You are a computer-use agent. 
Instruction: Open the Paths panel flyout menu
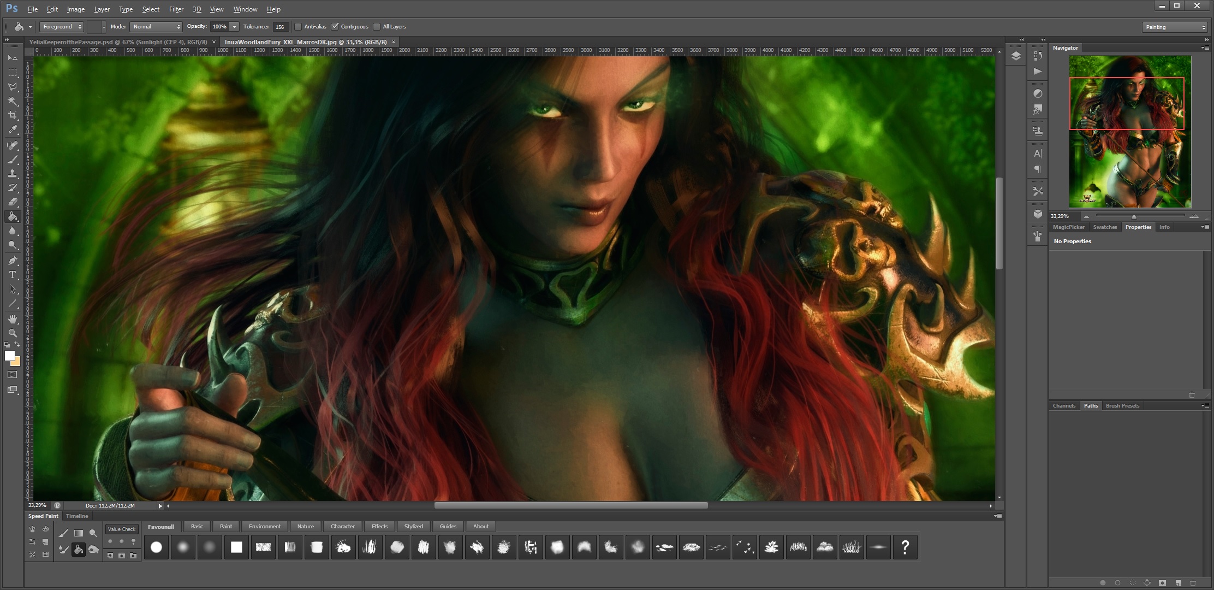[1205, 406]
